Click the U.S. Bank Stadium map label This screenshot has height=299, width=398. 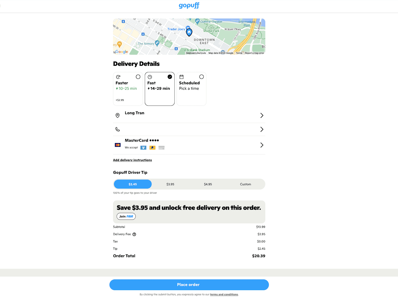click(x=197, y=50)
